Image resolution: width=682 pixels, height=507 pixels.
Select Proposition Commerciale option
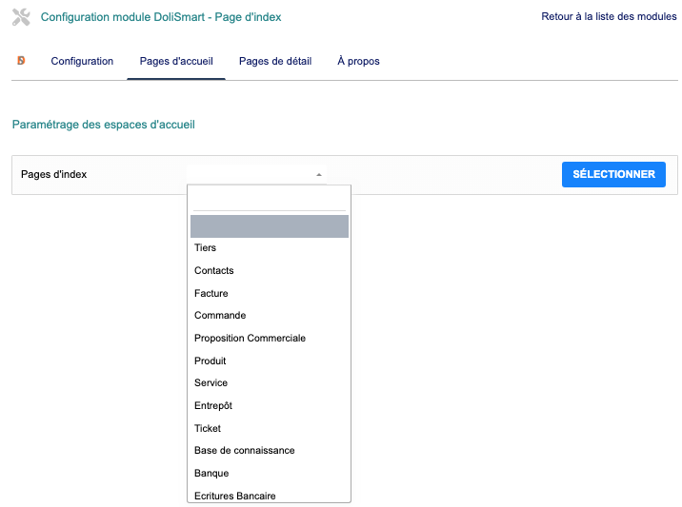pos(250,339)
